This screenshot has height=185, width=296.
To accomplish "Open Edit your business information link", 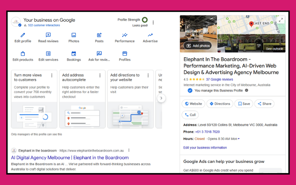I will [205, 148].
